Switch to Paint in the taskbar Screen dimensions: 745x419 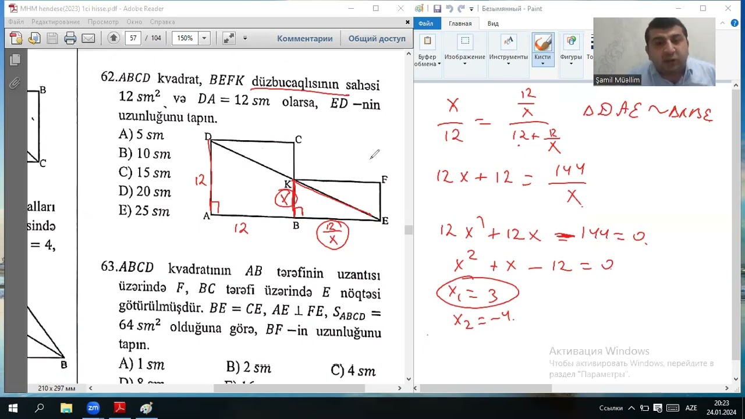point(147,408)
